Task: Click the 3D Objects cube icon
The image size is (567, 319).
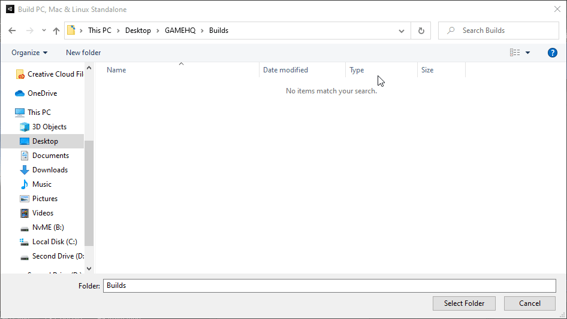Action: pyautogui.click(x=25, y=127)
